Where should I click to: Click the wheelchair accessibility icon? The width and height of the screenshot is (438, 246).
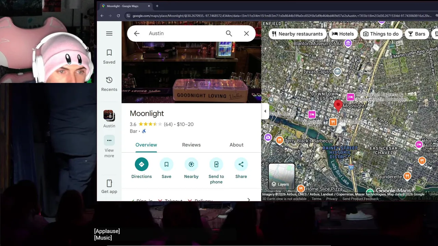(144, 131)
